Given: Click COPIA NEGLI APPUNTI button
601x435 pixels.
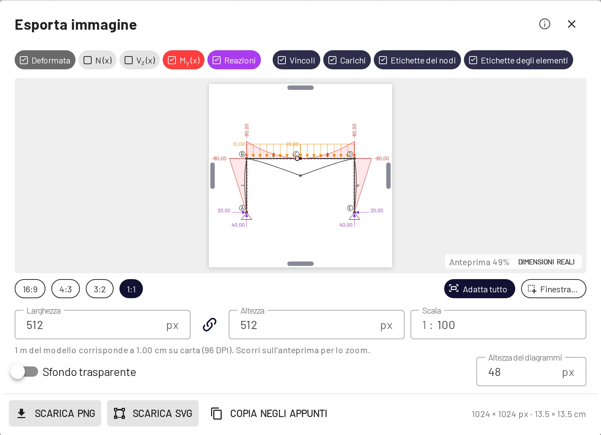Looking at the screenshot, I should coord(269,413).
